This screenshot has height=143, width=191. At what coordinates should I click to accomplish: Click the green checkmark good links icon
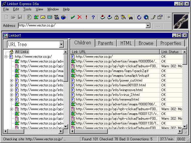[x=73, y=17]
